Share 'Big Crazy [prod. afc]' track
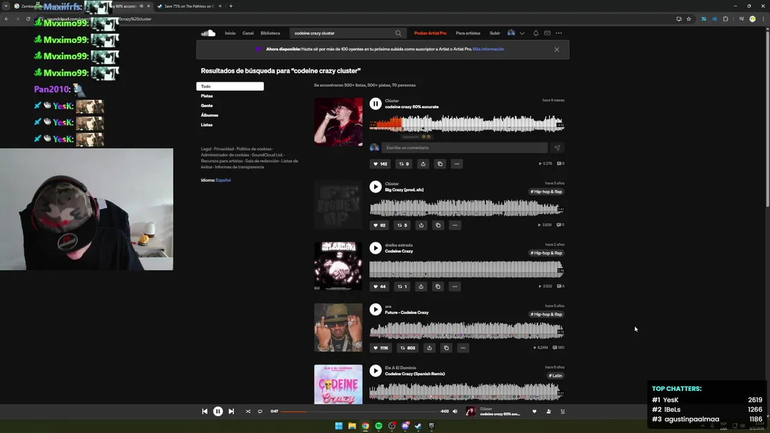Screen dimensions: 770x433 tap(421, 225)
